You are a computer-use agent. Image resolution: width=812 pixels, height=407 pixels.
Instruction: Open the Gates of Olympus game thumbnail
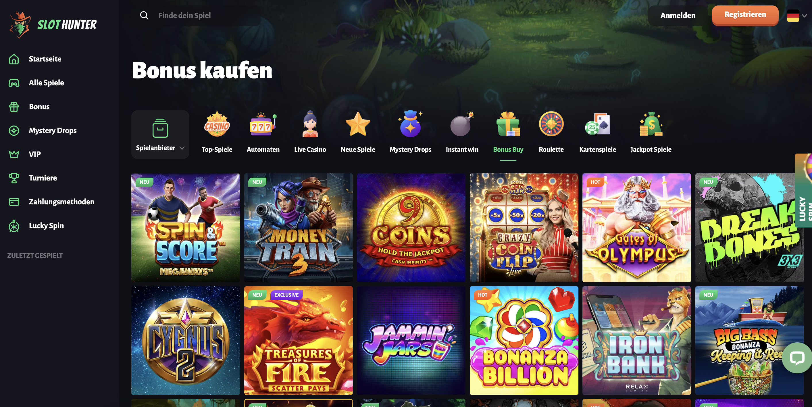pos(636,228)
